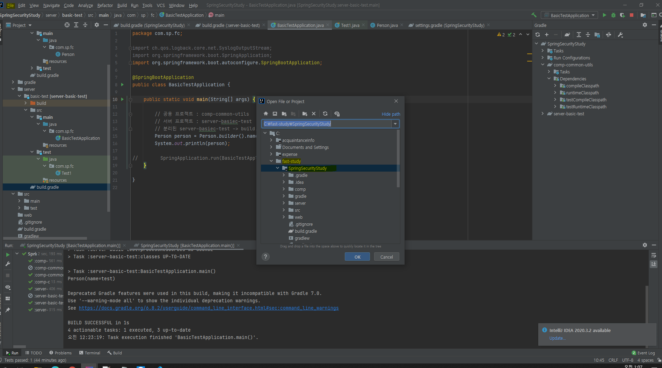
Task: Open Gradle build tool settings wrench
Action: (x=620, y=35)
